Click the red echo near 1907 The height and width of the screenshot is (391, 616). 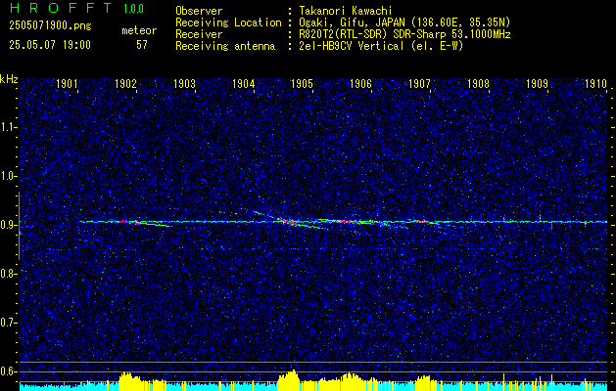[423, 222]
